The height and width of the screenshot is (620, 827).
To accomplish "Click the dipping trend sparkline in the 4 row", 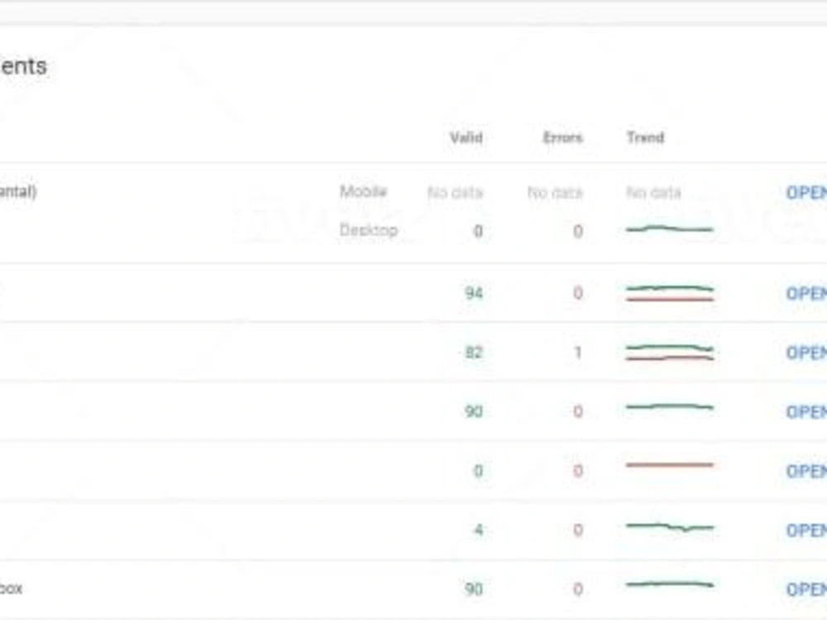I will (x=670, y=526).
